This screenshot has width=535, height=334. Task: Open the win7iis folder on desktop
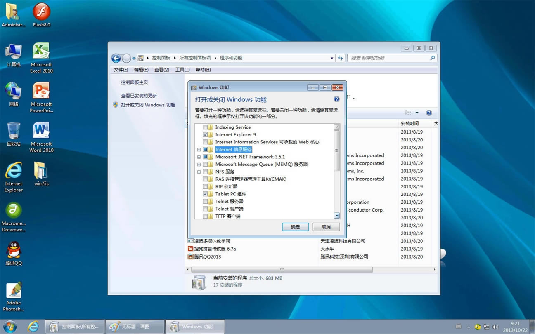[x=41, y=174]
